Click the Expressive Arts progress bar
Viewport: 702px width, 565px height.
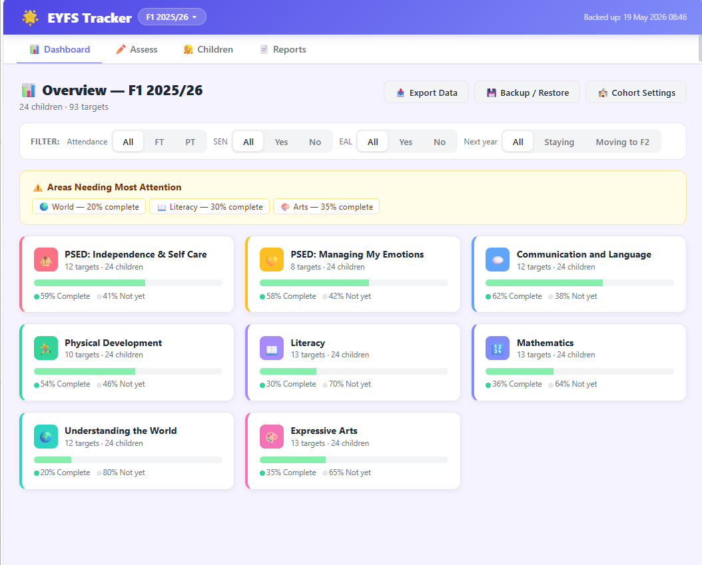[x=354, y=460]
